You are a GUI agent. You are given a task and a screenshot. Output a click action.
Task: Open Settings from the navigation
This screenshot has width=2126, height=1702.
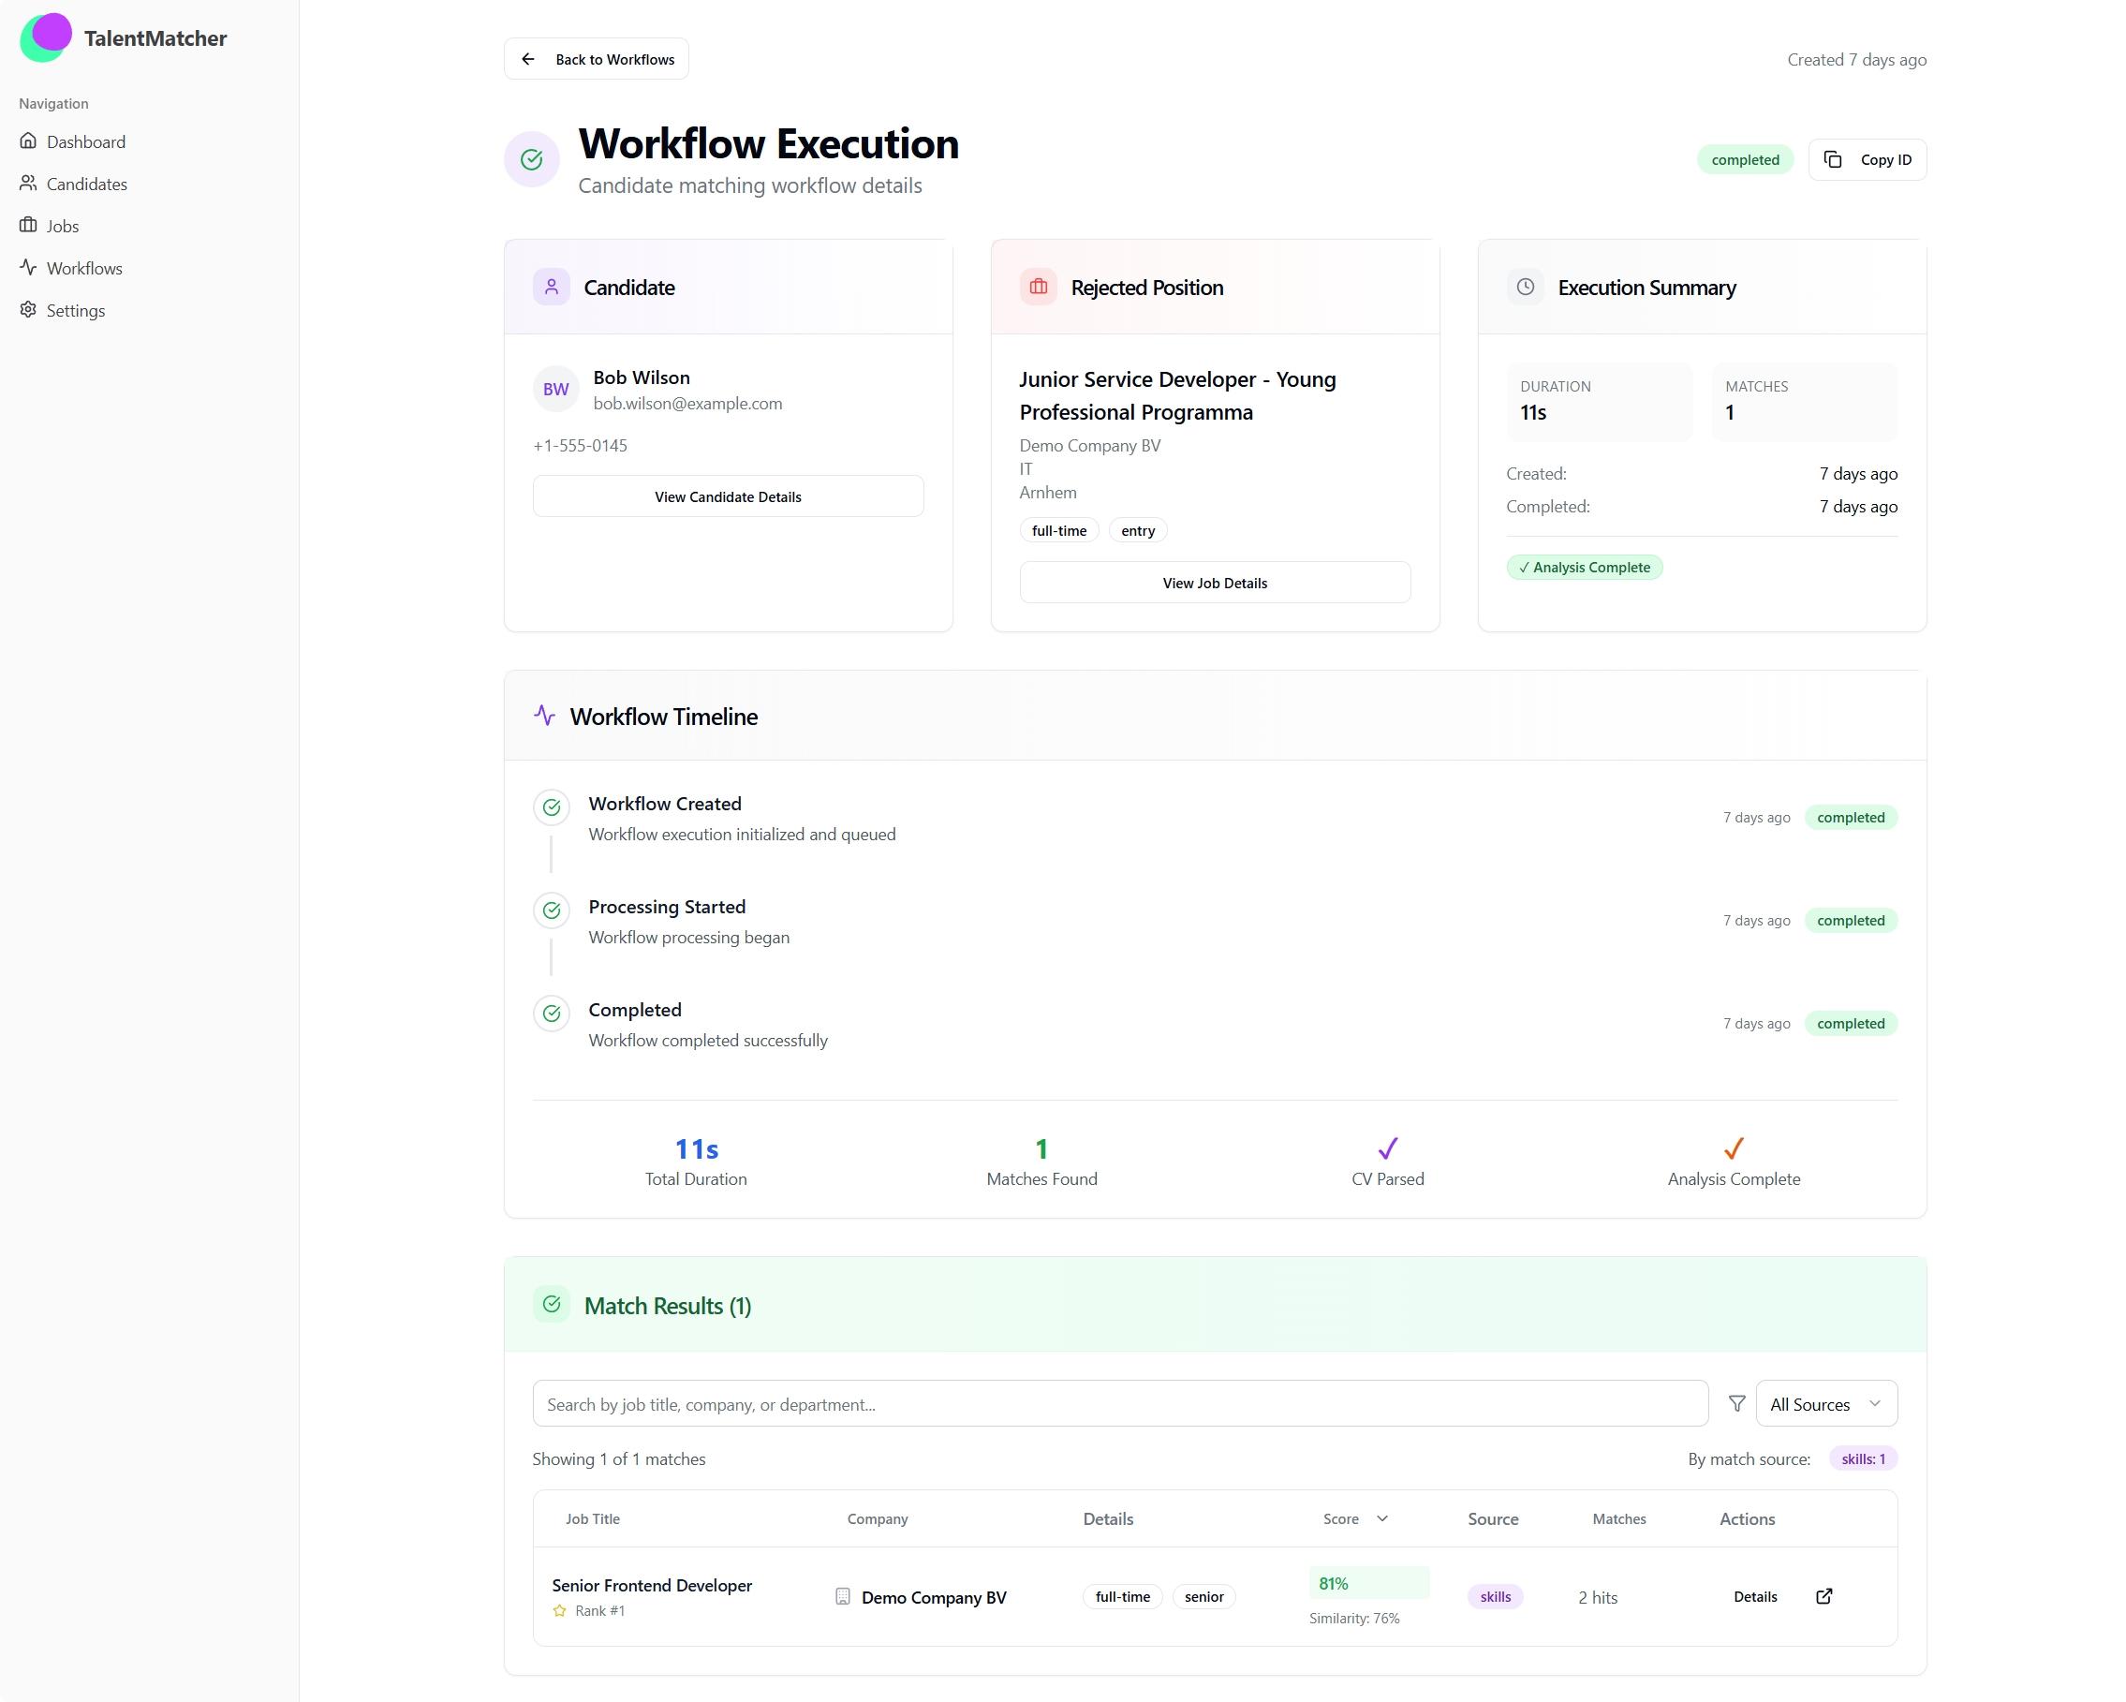[x=75, y=311]
